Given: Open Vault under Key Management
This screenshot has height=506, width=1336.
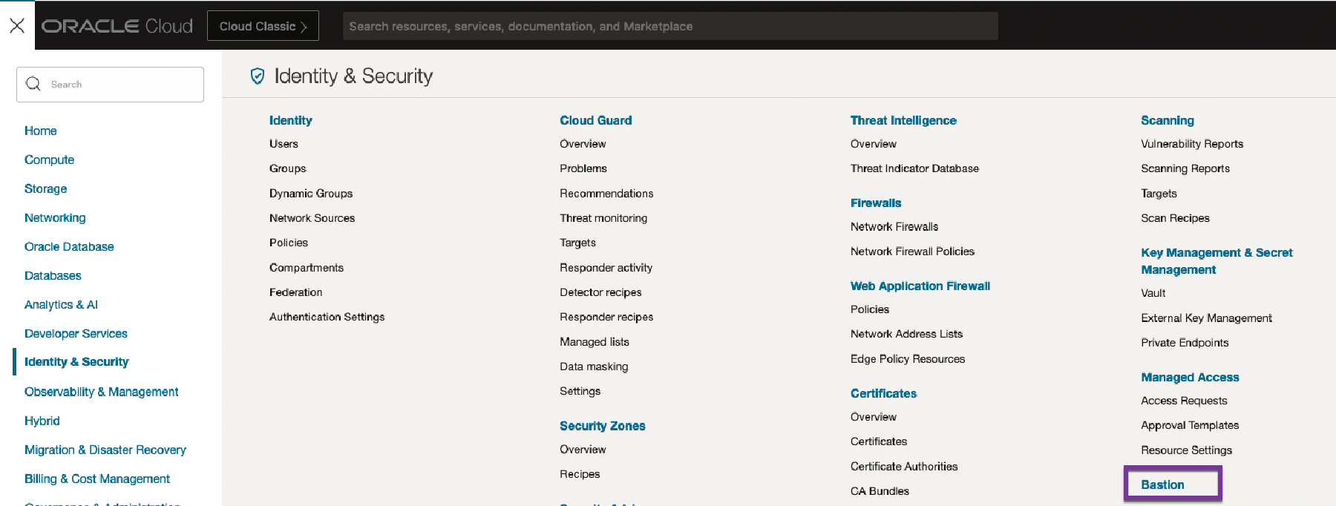Looking at the screenshot, I should click(1153, 293).
